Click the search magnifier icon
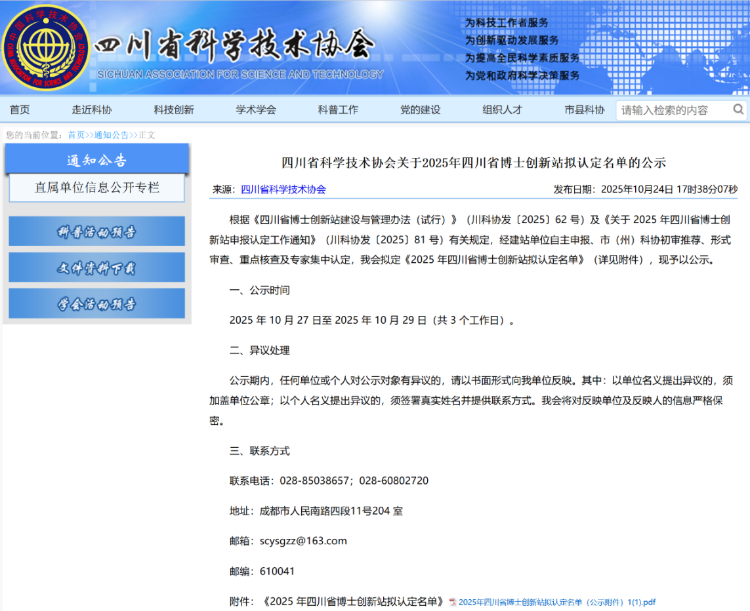This screenshot has height=611, width=750. 738,109
